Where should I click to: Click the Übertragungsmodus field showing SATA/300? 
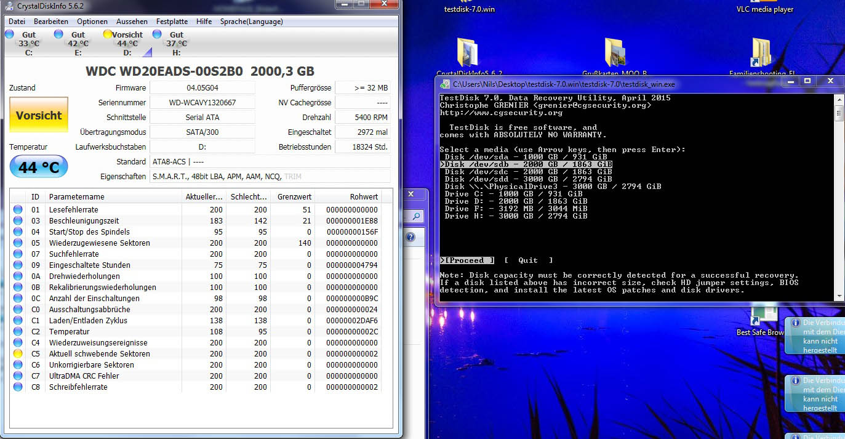coord(202,132)
